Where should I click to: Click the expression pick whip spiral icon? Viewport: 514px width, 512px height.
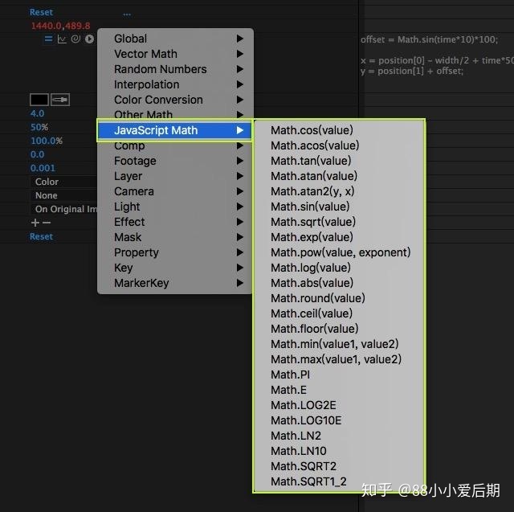[x=75, y=39]
